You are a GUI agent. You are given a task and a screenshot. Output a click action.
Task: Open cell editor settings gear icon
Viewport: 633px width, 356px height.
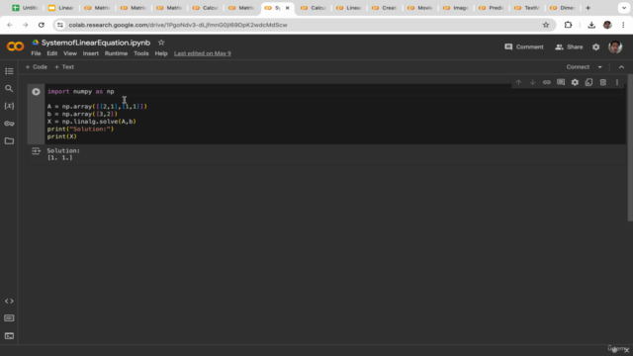pos(575,82)
